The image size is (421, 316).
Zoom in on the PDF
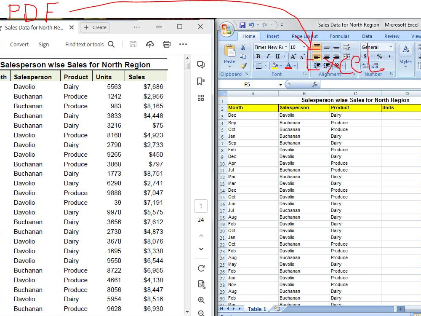coord(201,300)
